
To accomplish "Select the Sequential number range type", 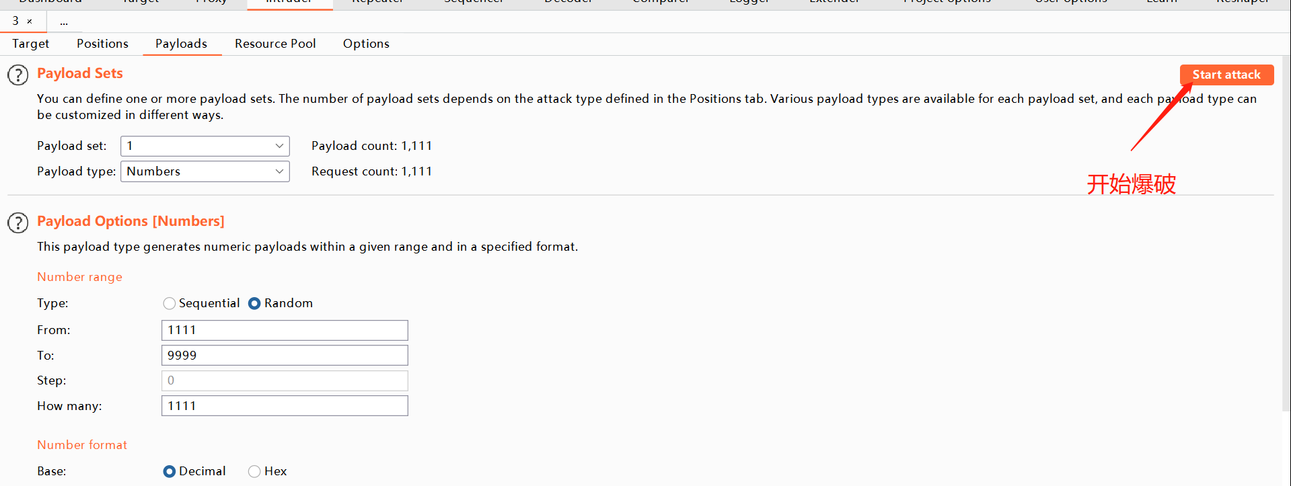I will (169, 303).
